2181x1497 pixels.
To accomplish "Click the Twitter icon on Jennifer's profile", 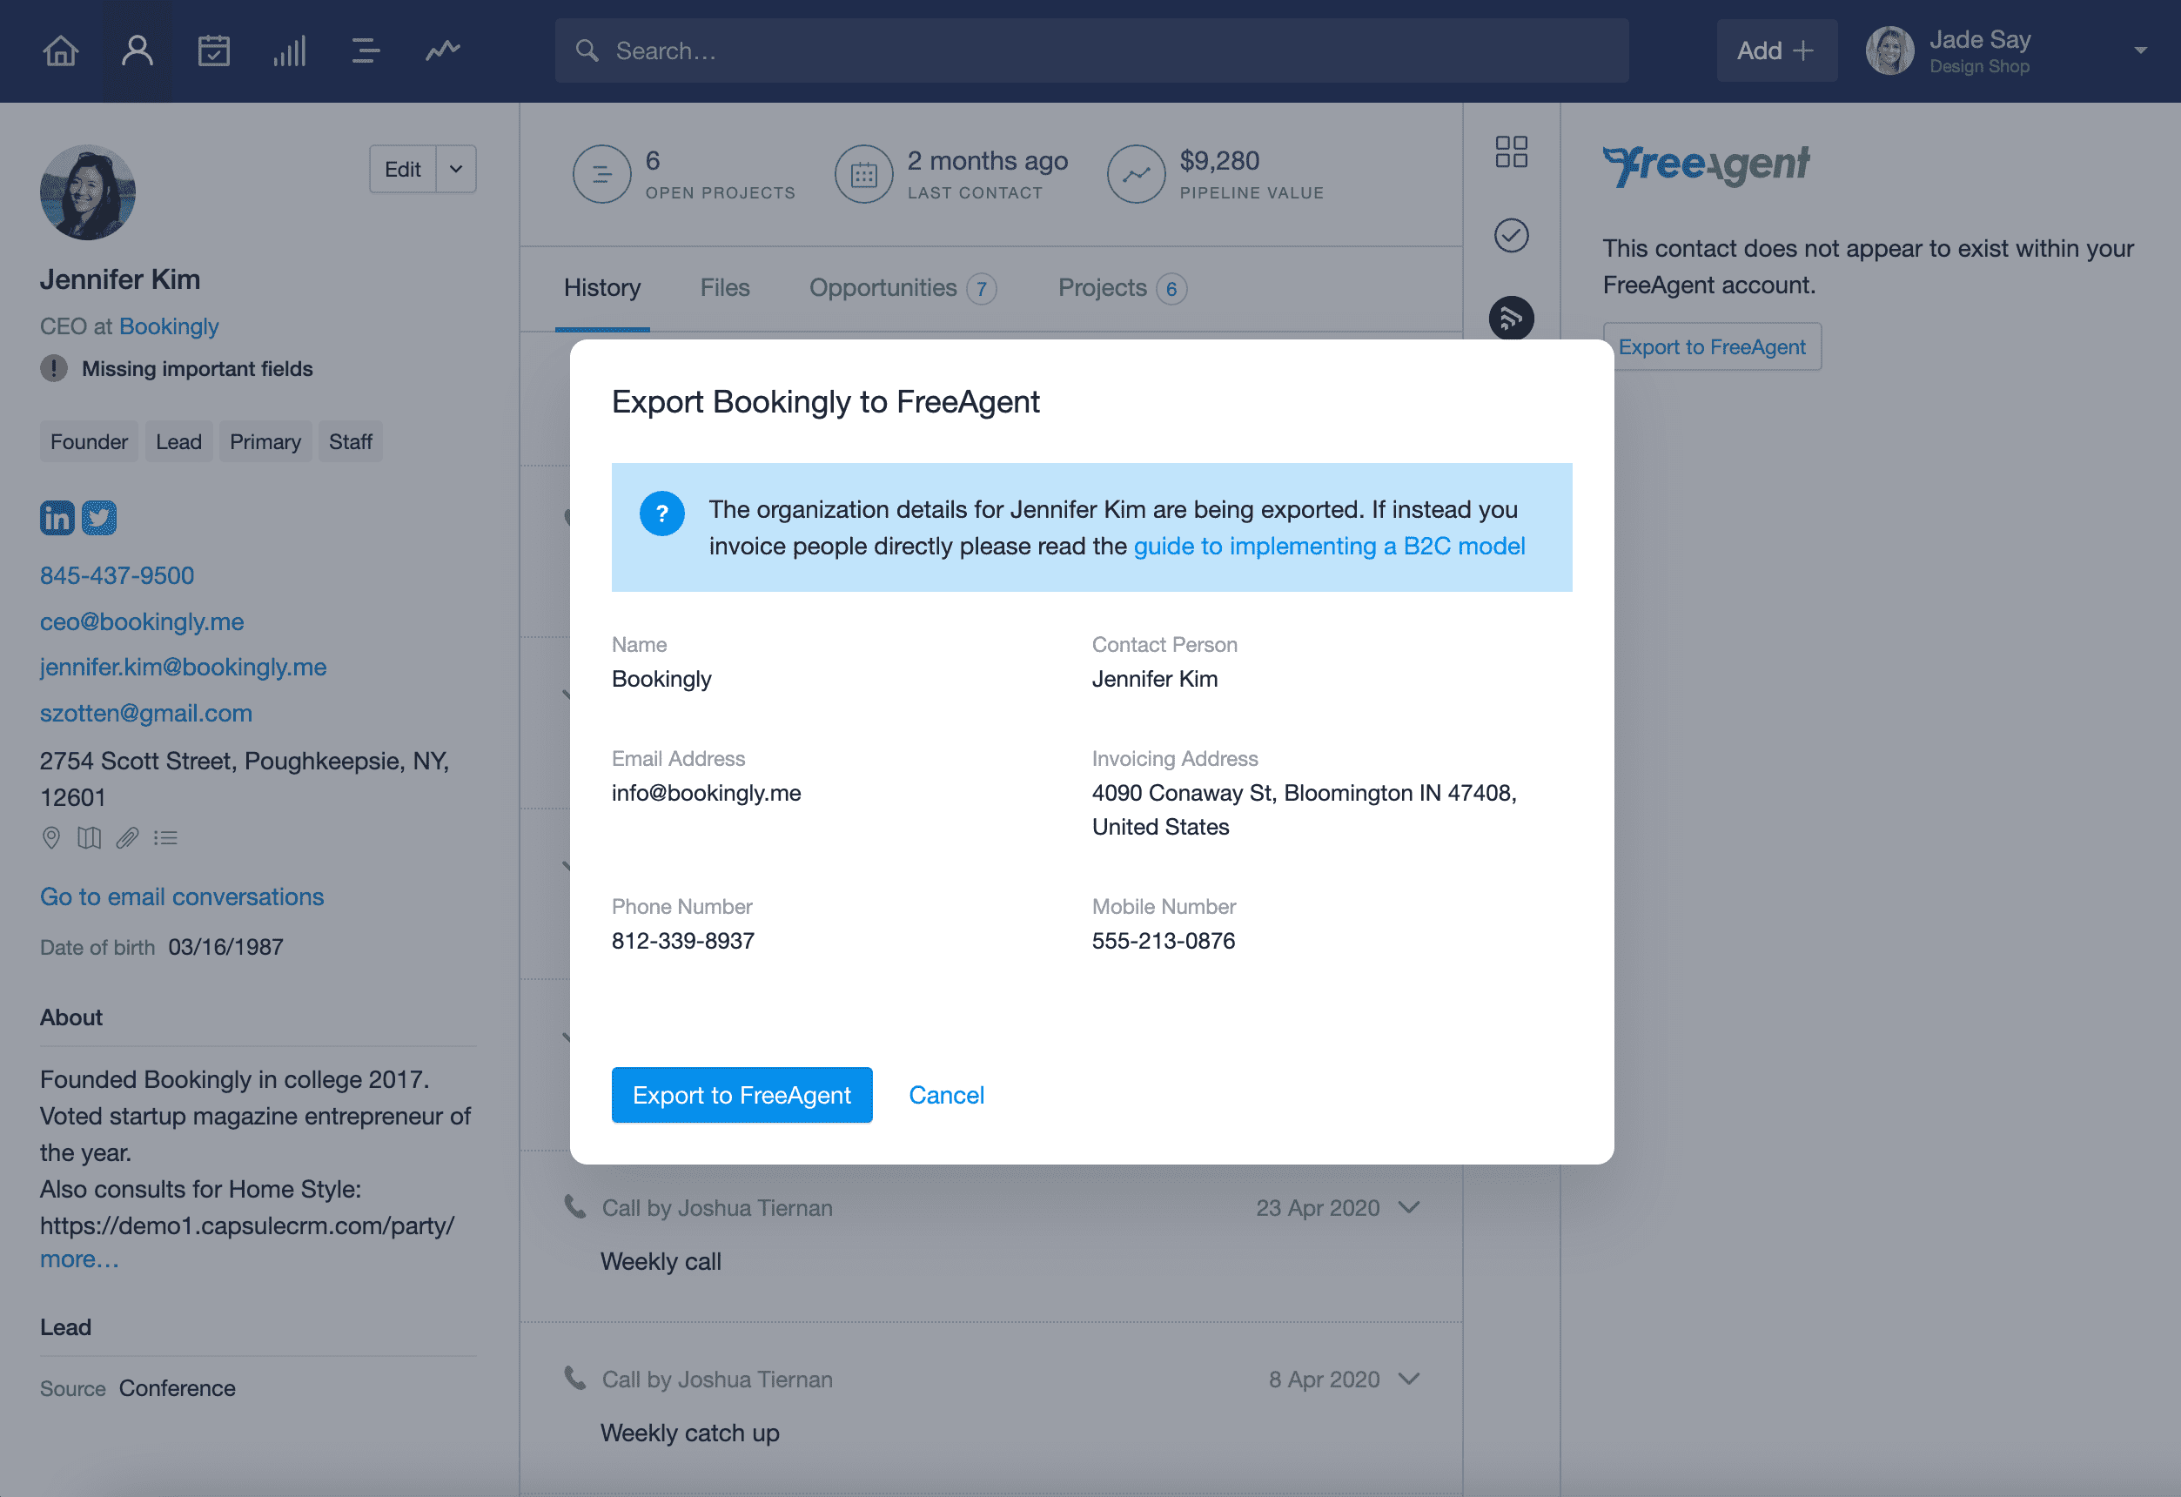I will click(99, 515).
